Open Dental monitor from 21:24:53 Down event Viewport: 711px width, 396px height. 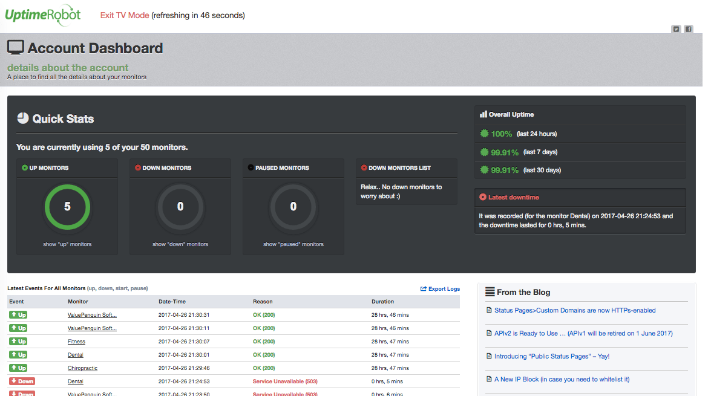(75, 381)
